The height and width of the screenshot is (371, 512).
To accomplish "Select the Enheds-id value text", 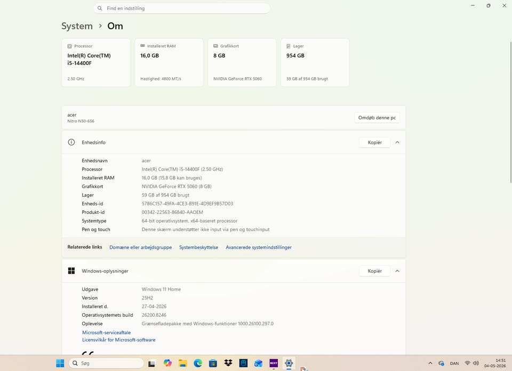I will coord(187,204).
